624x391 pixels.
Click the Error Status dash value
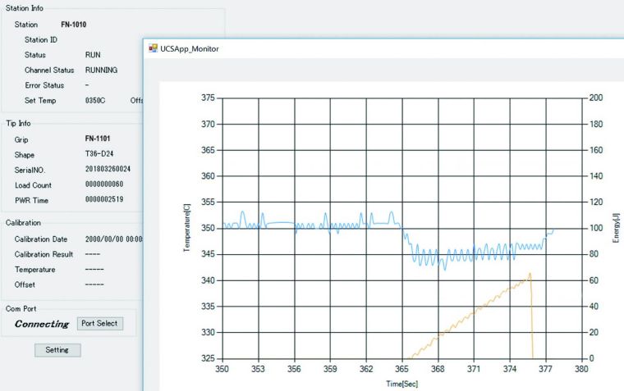88,85
